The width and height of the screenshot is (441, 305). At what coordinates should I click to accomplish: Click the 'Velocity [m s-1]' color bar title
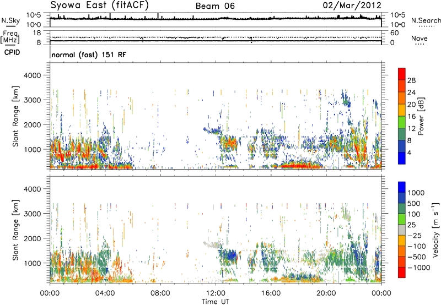(435, 230)
